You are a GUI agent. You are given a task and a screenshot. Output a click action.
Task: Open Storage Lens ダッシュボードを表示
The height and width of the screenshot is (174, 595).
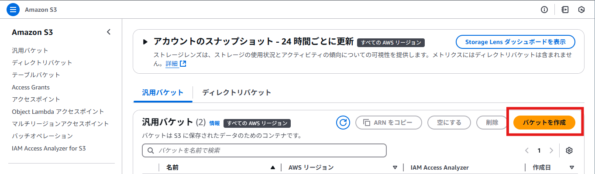[x=516, y=42]
